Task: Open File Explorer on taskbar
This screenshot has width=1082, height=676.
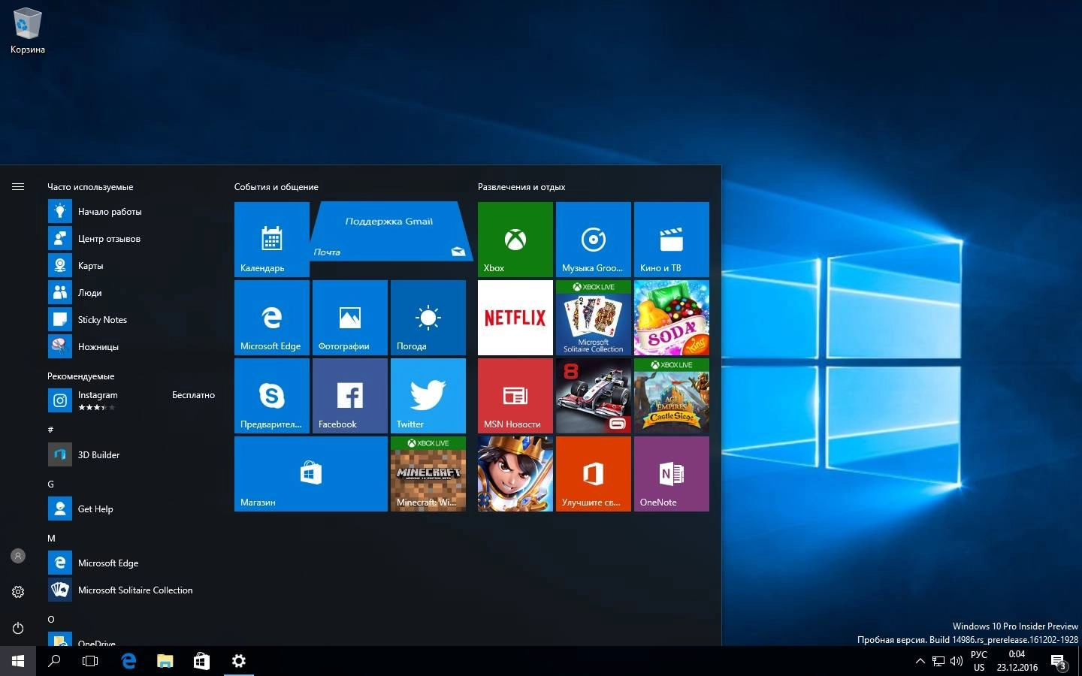Action: click(x=165, y=661)
